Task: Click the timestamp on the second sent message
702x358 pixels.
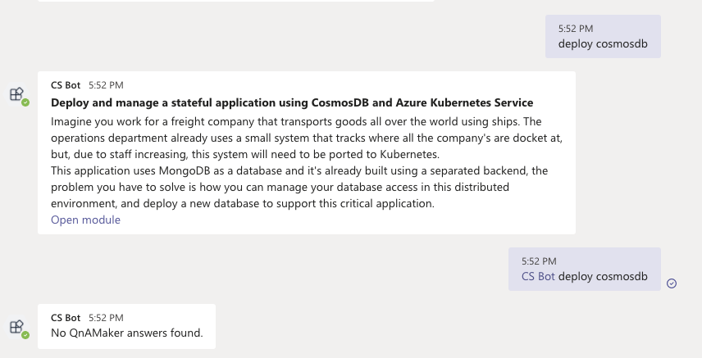Action: point(539,261)
